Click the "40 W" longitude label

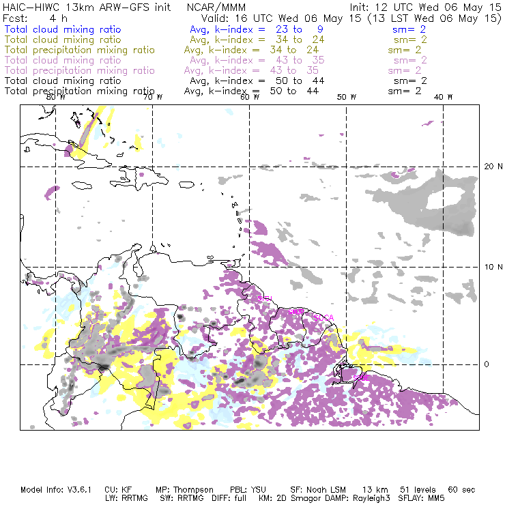coord(443,97)
